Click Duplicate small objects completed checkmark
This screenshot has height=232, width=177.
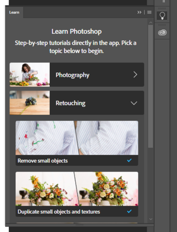(129, 211)
